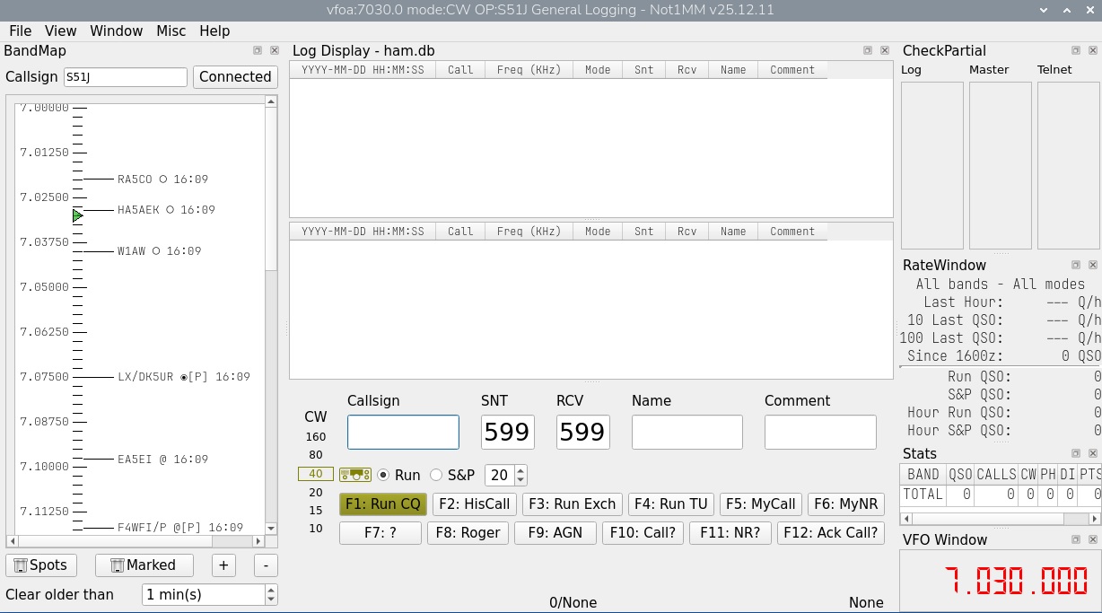Toggle the Connected cluster button

tap(235, 77)
